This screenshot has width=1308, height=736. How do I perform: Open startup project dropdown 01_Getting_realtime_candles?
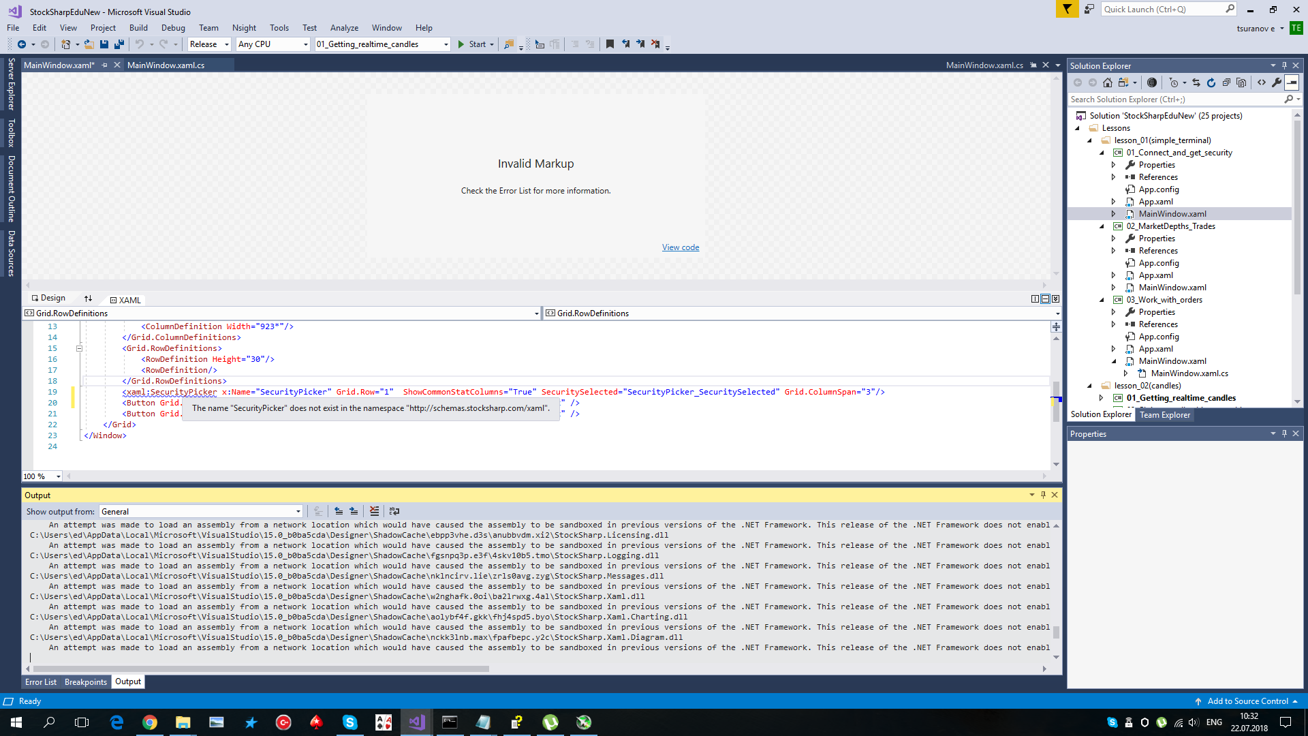click(382, 44)
